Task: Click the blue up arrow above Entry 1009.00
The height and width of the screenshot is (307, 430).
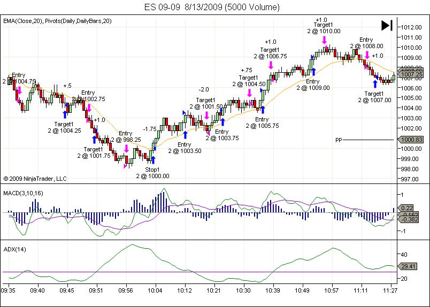Action: [314, 72]
